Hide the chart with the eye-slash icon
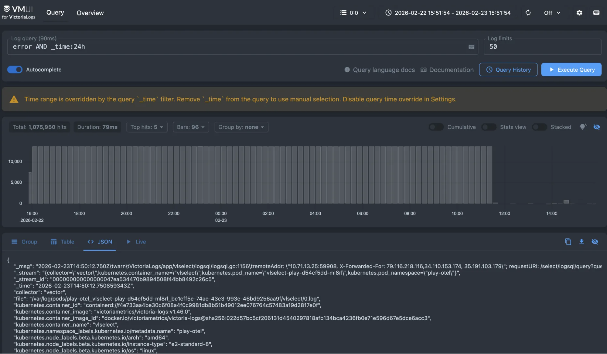The height and width of the screenshot is (354, 607). pos(596,127)
